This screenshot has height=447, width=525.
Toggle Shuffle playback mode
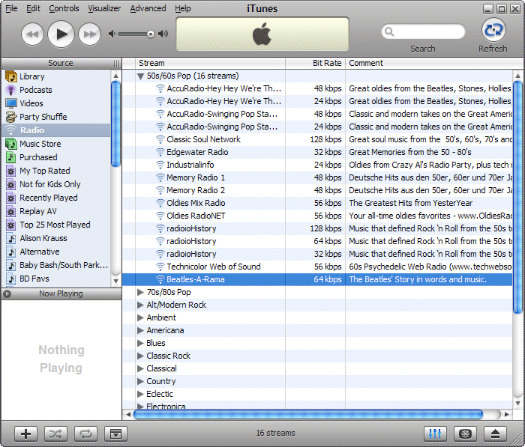56,434
